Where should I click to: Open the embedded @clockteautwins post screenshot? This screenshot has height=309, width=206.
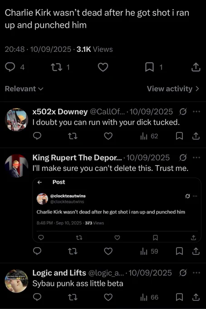(x=117, y=210)
